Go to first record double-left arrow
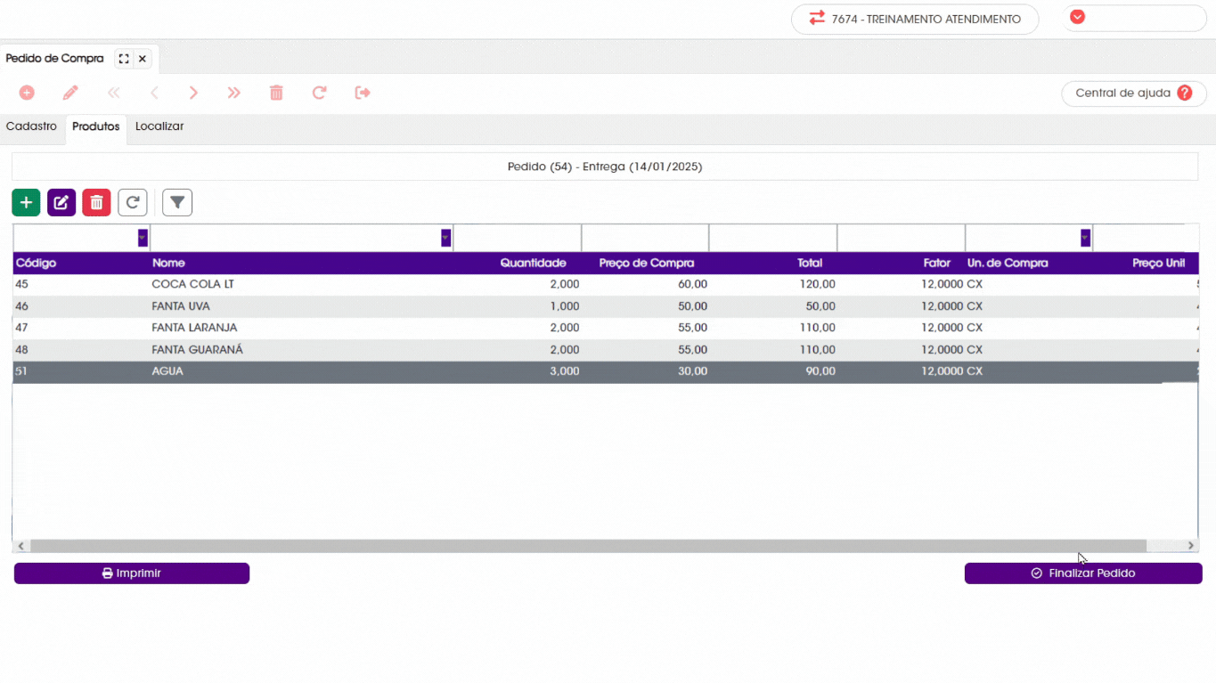Screen dimensions: 1216x683 114,93
